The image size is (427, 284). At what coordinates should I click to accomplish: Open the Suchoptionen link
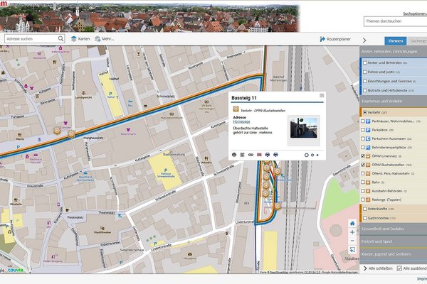pyautogui.click(x=415, y=13)
